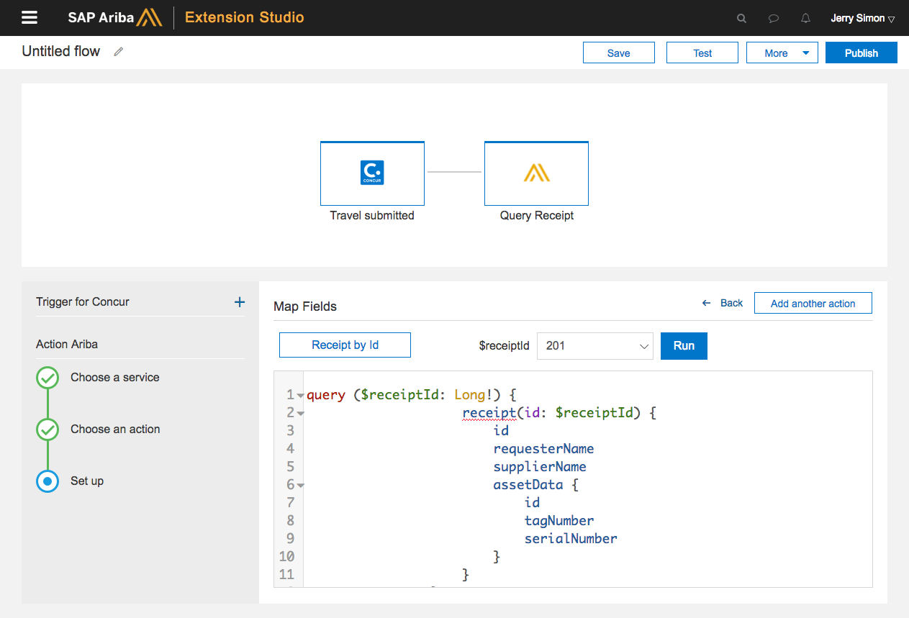This screenshot has width=909, height=618.
Task: Open the chat messages icon
Action: (x=774, y=19)
